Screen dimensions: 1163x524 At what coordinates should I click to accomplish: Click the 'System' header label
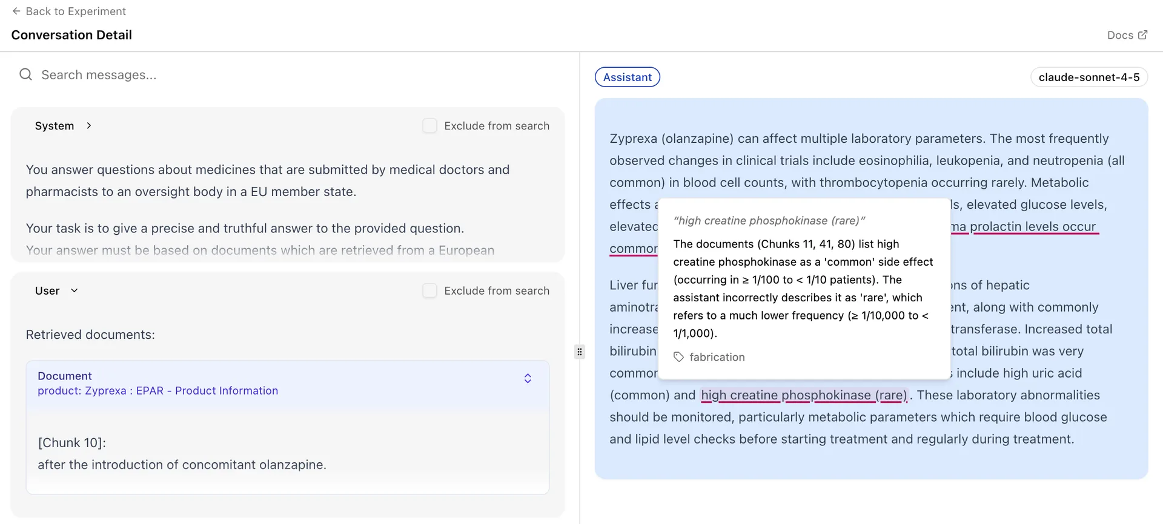click(55, 126)
